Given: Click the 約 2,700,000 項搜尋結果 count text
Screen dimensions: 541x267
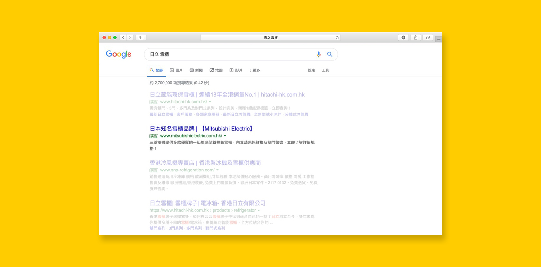Looking at the screenshot, I should click(179, 83).
